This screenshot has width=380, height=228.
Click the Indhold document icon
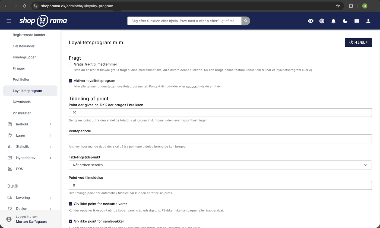point(10,124)
